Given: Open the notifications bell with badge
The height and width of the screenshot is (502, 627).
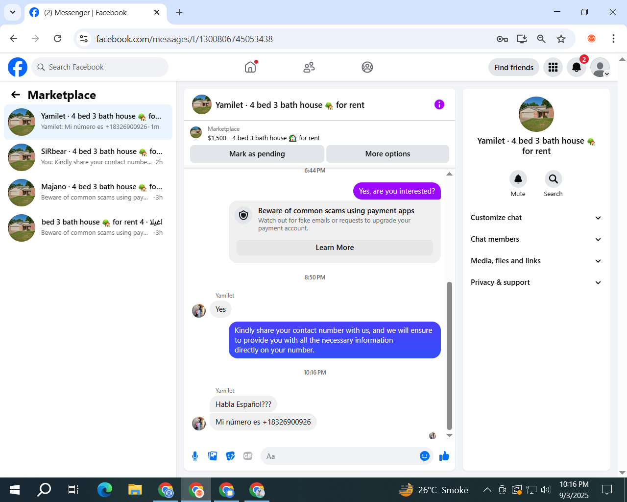Looking at the screenshot, I should tap(577, 67).
